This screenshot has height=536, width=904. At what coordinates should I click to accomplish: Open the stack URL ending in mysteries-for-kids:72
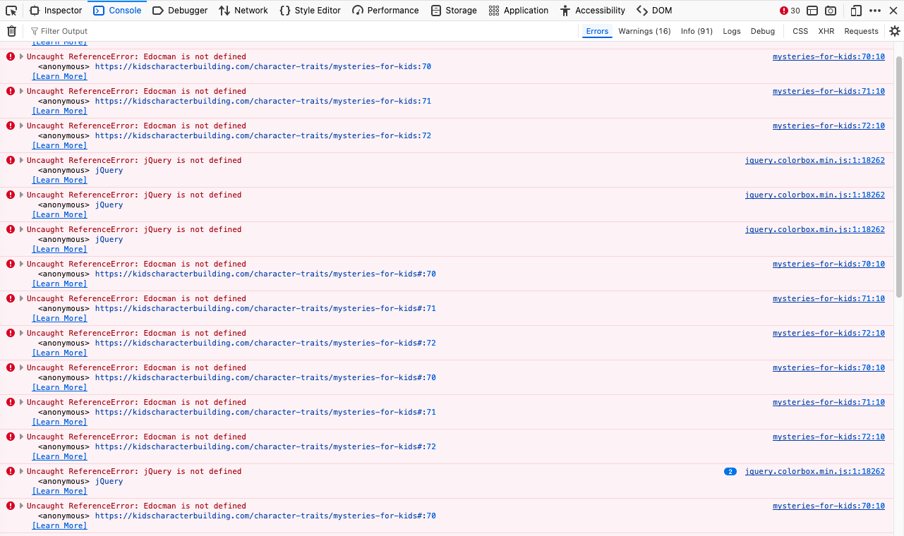tap(263, 135)
